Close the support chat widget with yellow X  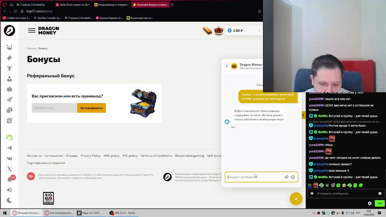(x=296, y=199)
